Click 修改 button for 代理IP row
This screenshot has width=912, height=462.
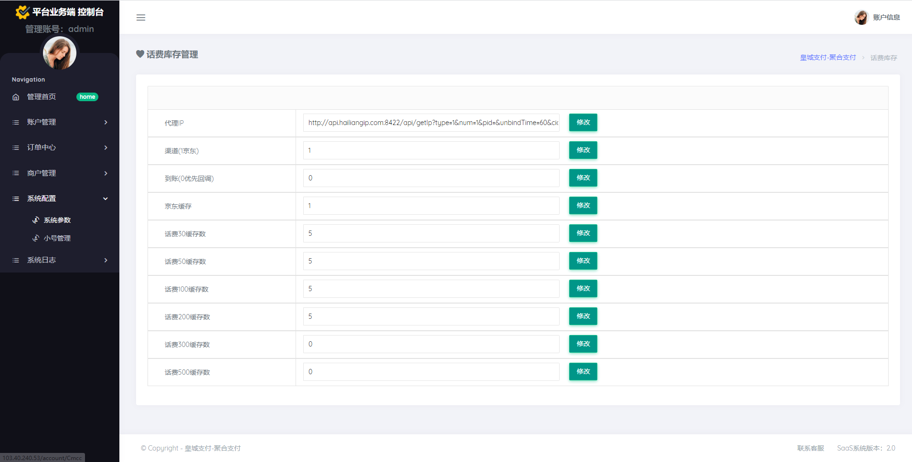[x=583, y=122]
